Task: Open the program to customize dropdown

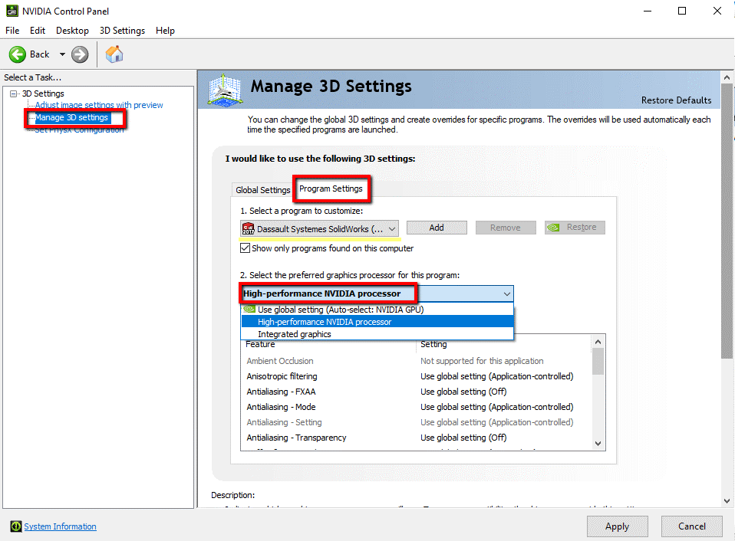Action: [391, 228]
